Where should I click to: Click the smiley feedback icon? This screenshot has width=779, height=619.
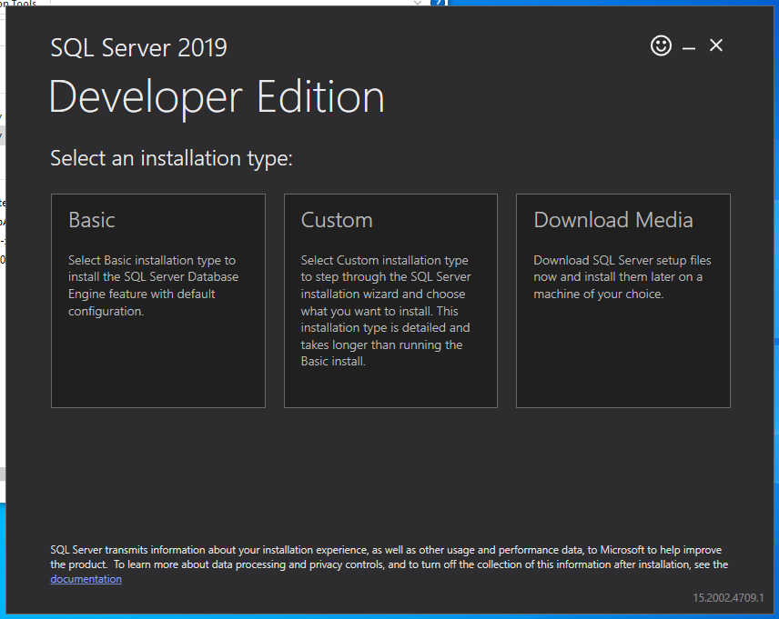pyautogui.click(x=661, y=45)
